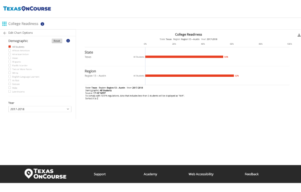Viewport: 301px width, 192px height.
Task: Go to Academy in the footer
Action: pyautogui.click(x=150, y=174)
